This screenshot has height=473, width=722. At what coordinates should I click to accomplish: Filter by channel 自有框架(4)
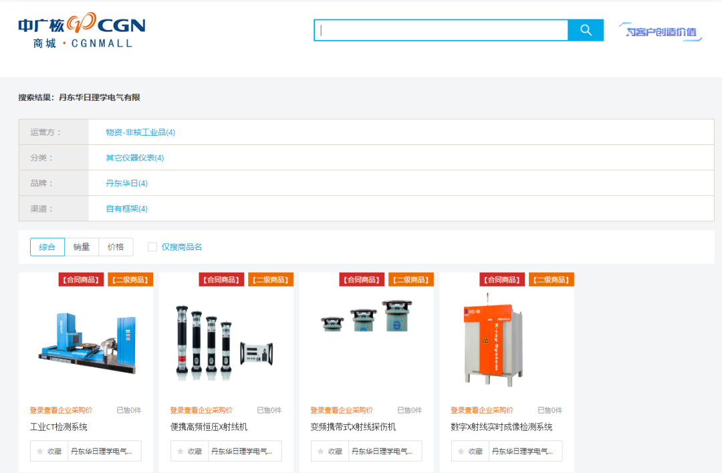tap(126, 209)
